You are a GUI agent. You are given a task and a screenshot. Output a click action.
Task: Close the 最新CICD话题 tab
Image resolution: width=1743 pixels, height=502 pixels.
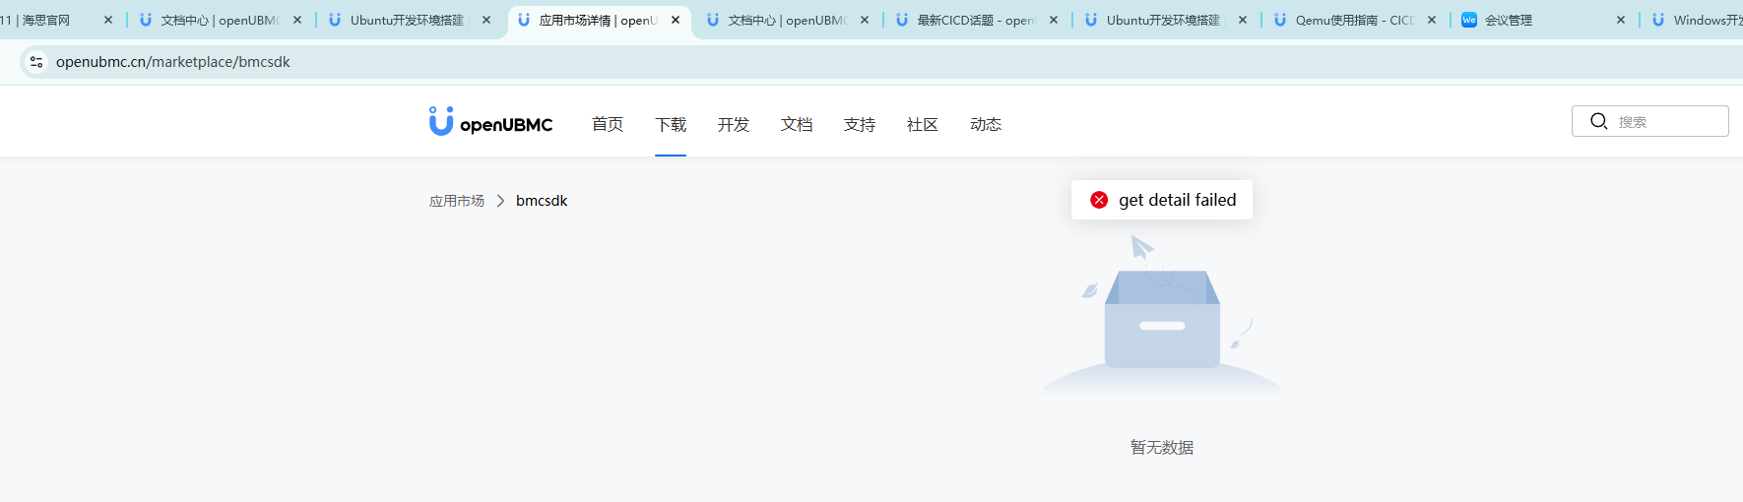1054,20
